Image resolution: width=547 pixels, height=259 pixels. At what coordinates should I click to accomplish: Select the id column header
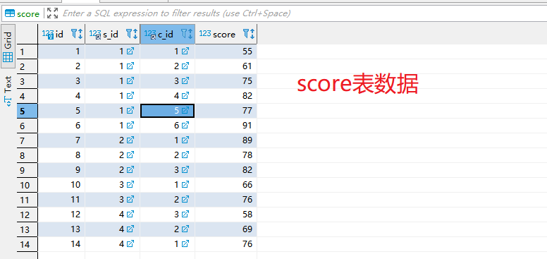point(61,34)
